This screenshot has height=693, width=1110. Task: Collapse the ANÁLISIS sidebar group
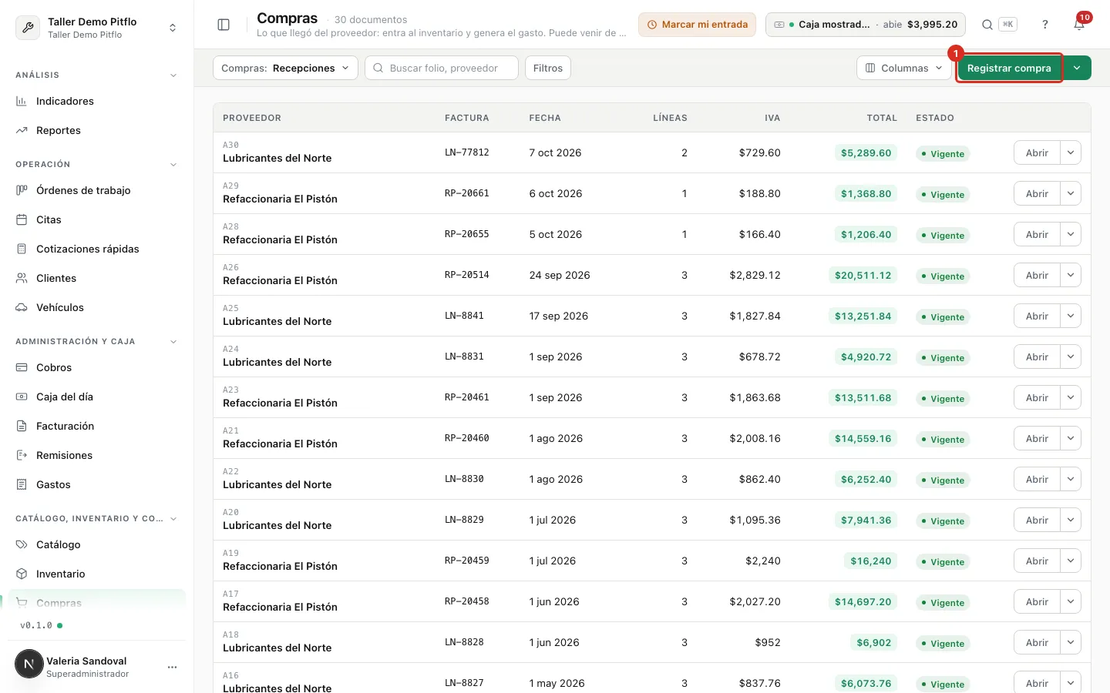[x=173, y=75]
